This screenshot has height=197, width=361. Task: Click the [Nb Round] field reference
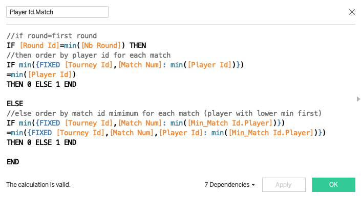[x=101, y=45]
